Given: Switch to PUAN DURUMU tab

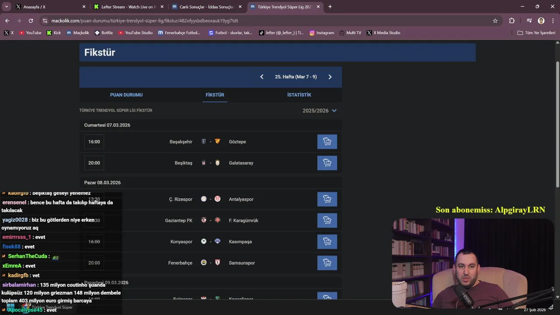Looking at the screenshot, I should [x=126, y=95].
